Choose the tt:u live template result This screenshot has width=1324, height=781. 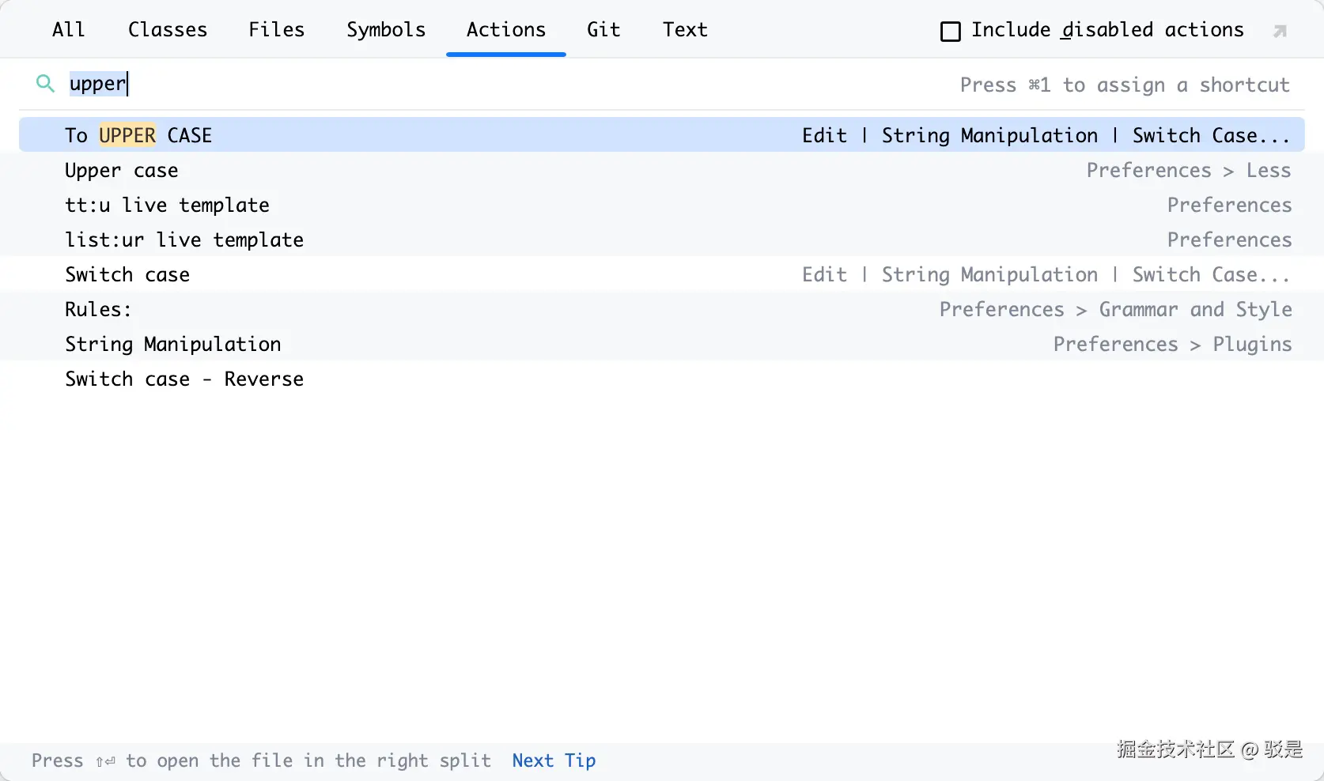pos(167,206)
